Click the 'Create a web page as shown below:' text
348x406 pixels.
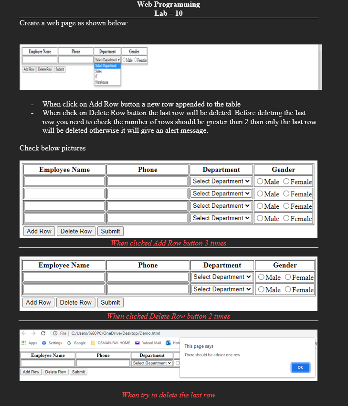click(x=74, y=23)
